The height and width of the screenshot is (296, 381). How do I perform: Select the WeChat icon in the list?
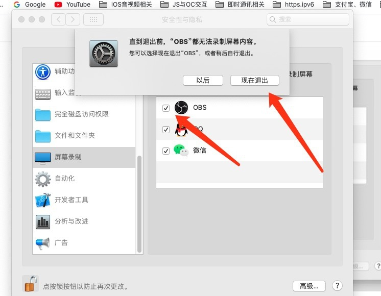click(x=181, y=151)
